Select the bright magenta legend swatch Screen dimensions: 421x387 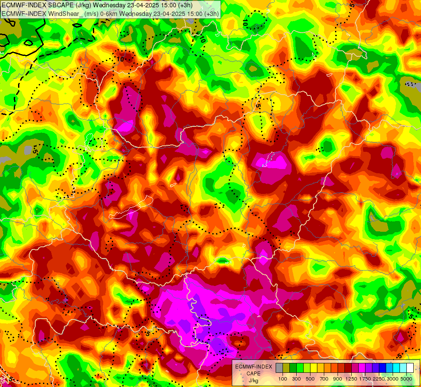click(x=362, y=368)
